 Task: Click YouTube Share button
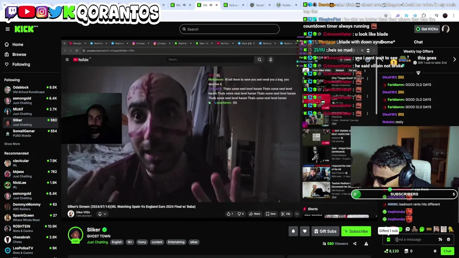click(x=255, y=214)
